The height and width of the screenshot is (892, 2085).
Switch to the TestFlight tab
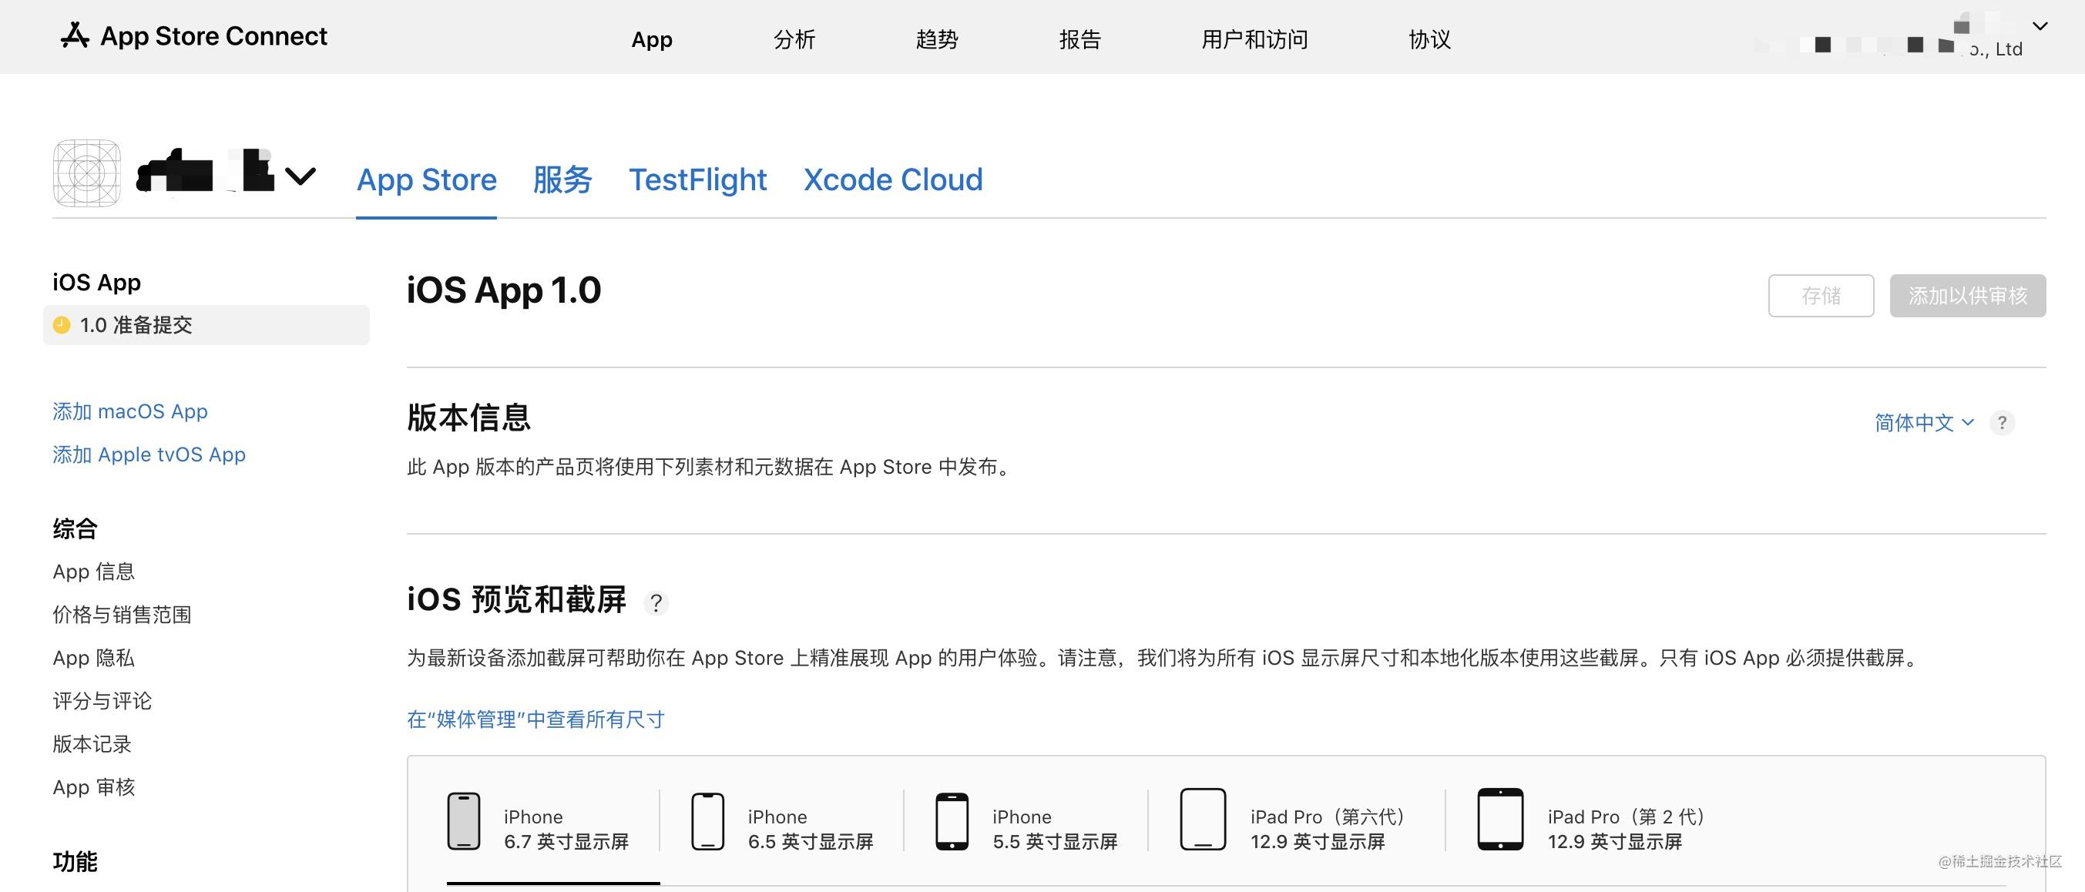pyautogui.click(x=698, y=179)
